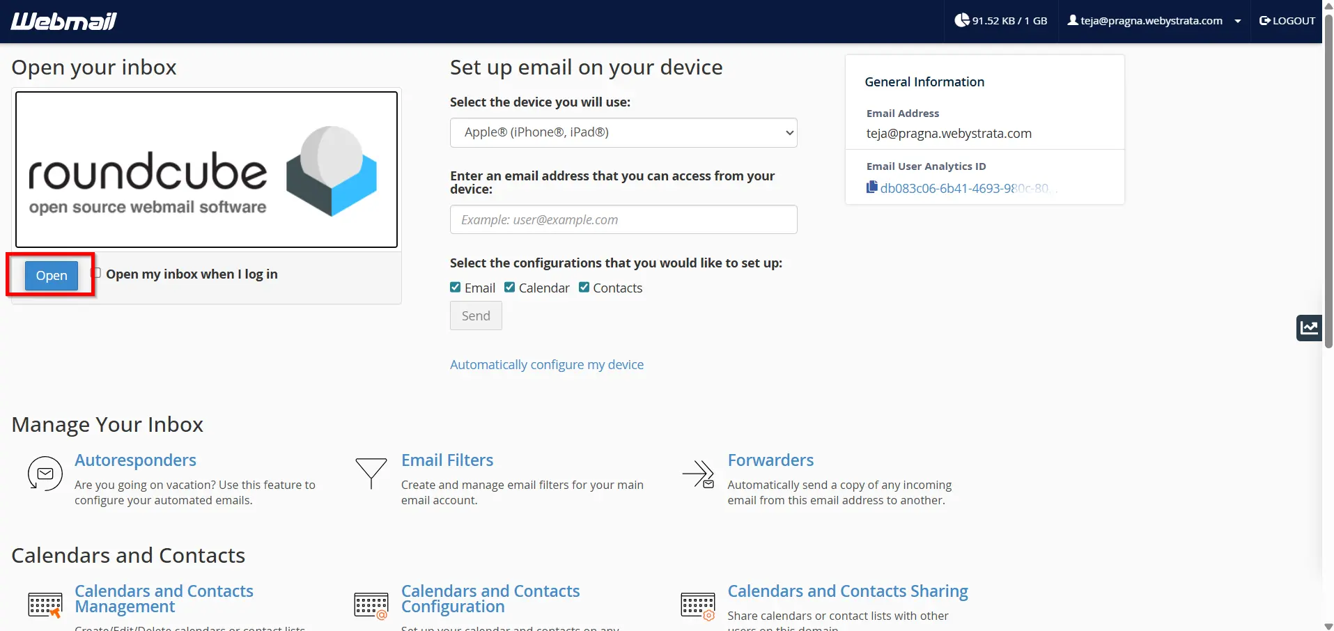Click teja@pragna.webystrata.com under Email Address
The width and height of the screenshot is (1334, 631).
(949, 134)
